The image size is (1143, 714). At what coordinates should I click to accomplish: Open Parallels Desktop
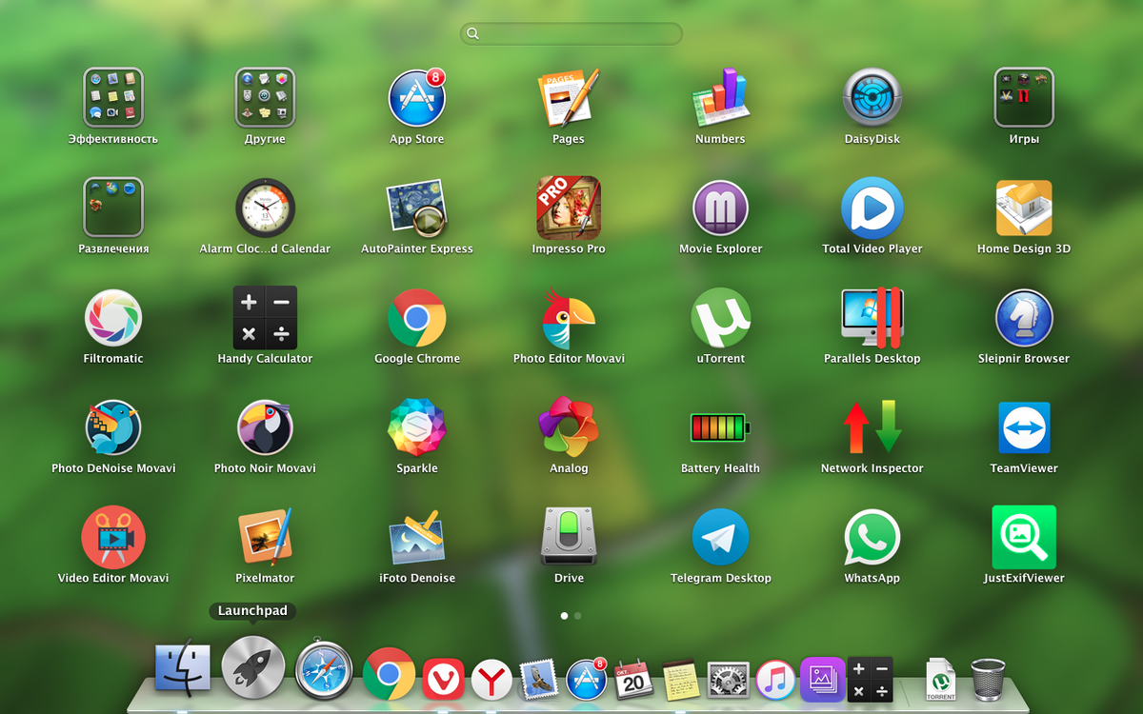[872, 317]
